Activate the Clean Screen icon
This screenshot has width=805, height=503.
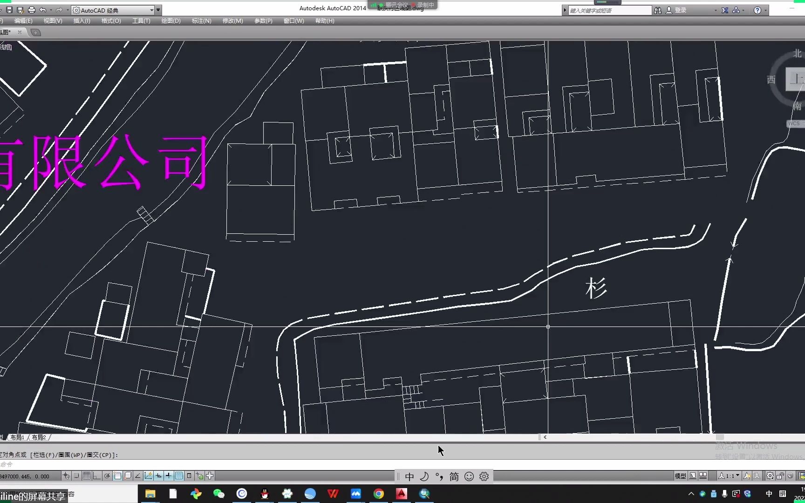tap(802, 476)
